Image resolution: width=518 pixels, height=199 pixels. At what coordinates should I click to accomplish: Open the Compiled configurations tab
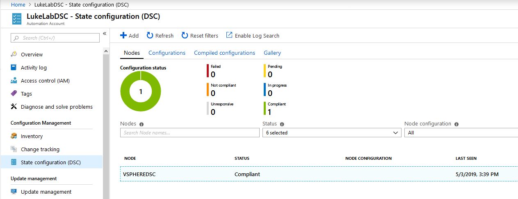pyautogui.click(x=224, y=53)
